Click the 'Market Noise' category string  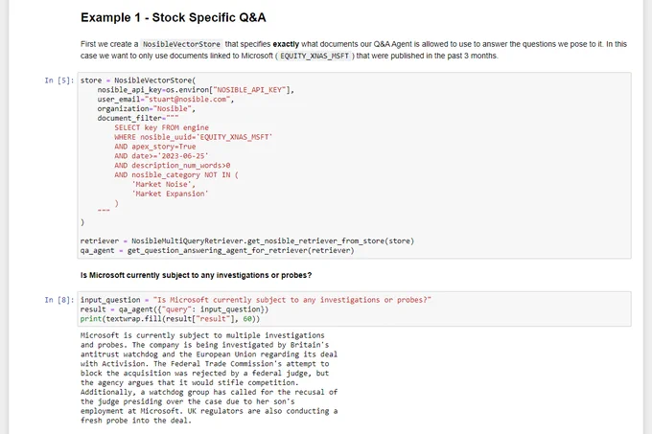[163, 184]
